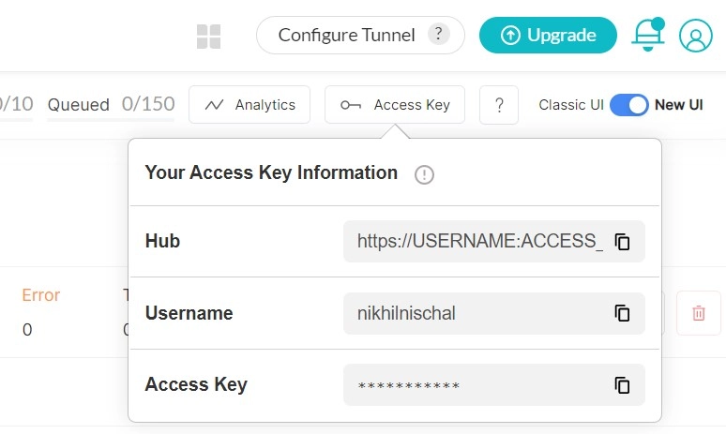Click the Hub URL text field
The width and height of the screenshot is (726, 434).
click(478, 242)
